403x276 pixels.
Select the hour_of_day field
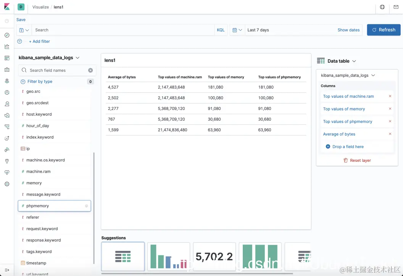[55, 126]
